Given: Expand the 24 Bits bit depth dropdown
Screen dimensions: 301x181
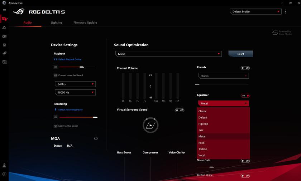Looking at the screenshot, I should [x=75, y=84].
